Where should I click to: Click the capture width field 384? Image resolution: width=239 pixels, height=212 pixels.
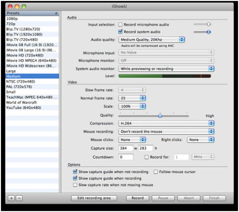pos(126,148)
